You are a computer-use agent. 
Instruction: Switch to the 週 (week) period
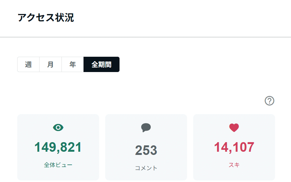pyautogui.click(x=28, y=64)
